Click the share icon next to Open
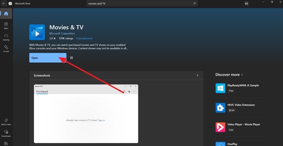283x146 pixels. pyautogui.click(x=72, y=58)
